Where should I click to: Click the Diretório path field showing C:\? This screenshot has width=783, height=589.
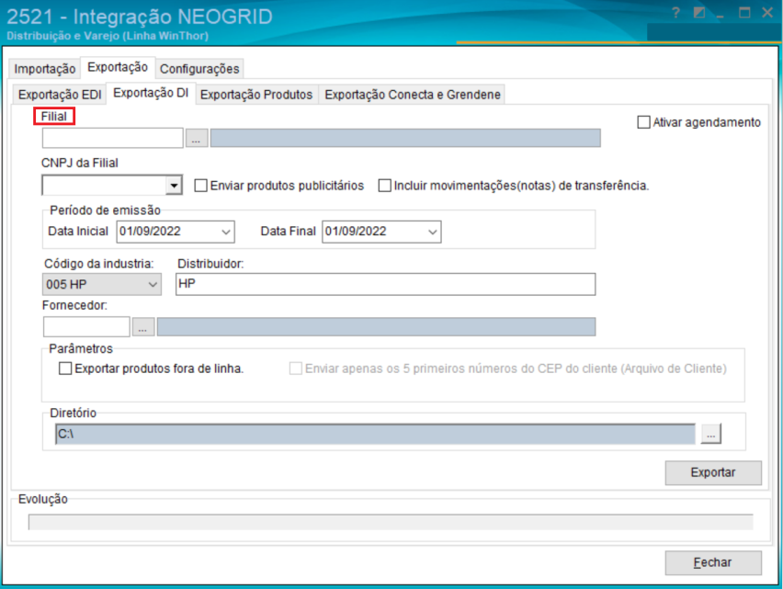pyautogui.click(x=375, y=434)
